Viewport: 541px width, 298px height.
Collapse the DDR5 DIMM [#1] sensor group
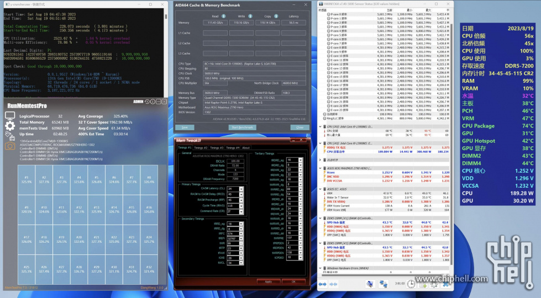[320, 218]
